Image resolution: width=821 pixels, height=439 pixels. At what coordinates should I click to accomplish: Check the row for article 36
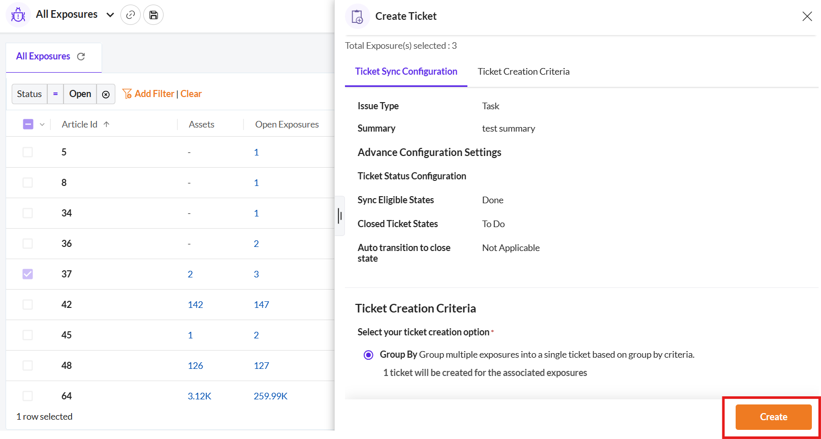click(x=28, y=244)
